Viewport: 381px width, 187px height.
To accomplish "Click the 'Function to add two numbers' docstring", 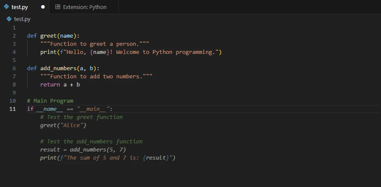I will pyautogui.click(x=96, y=77).
